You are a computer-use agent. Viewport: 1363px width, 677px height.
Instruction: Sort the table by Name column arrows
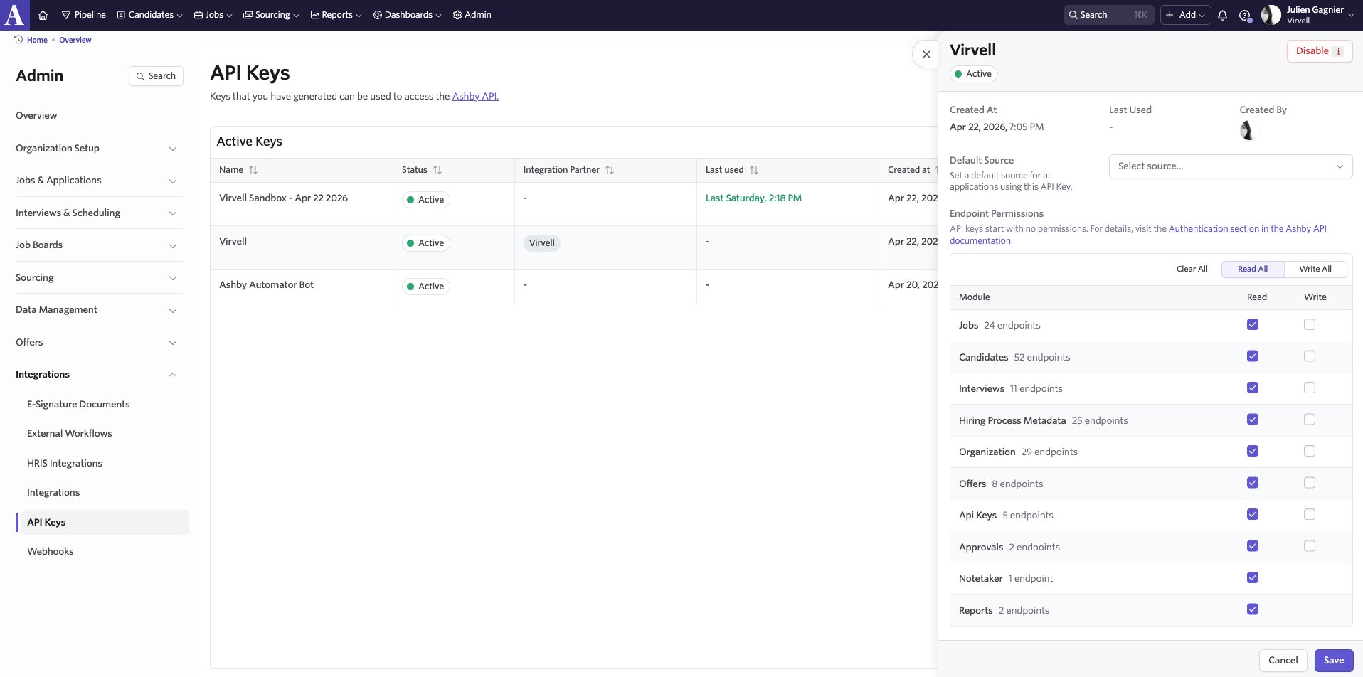tap(253, 170)
